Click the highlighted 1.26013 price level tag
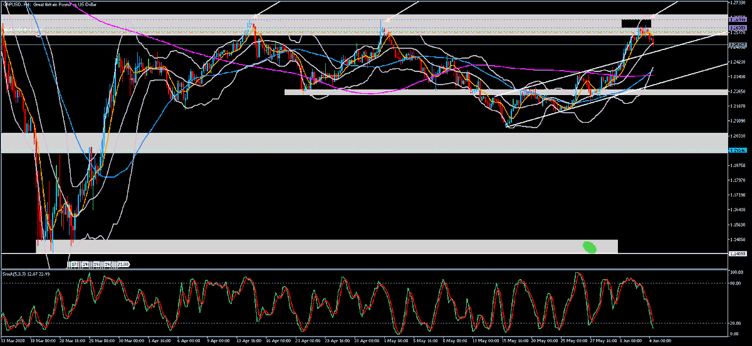752x346 pixels. point(738,28)
